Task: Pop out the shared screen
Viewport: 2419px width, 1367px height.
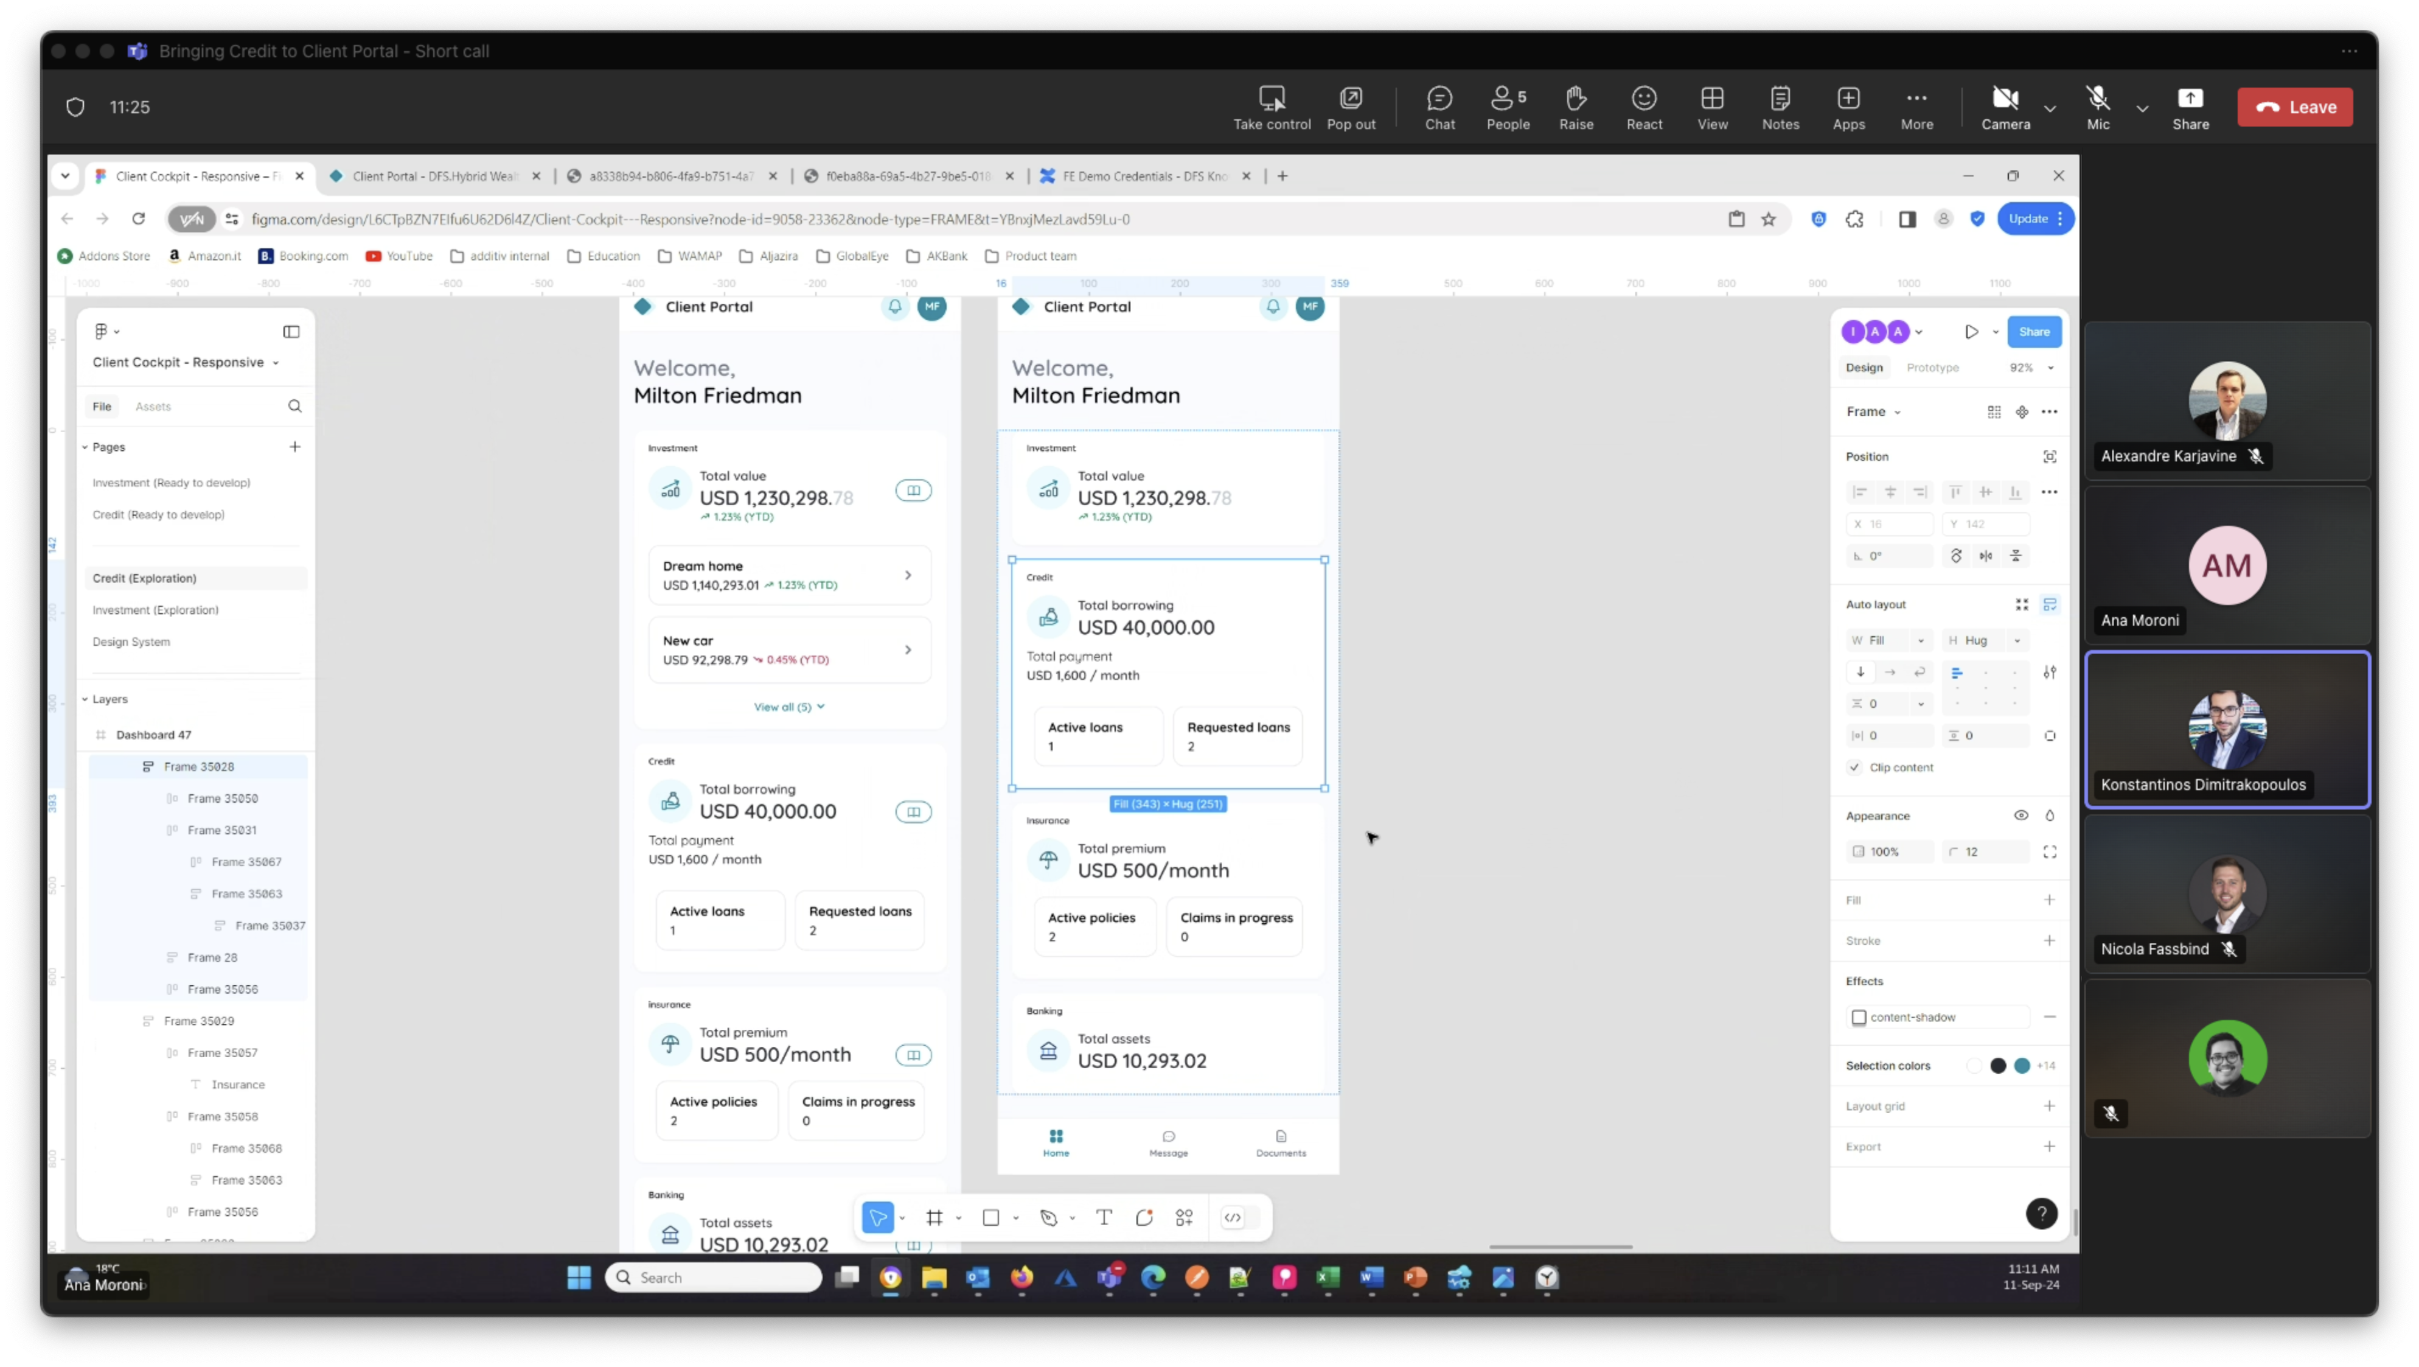Action: (1351, 107)
